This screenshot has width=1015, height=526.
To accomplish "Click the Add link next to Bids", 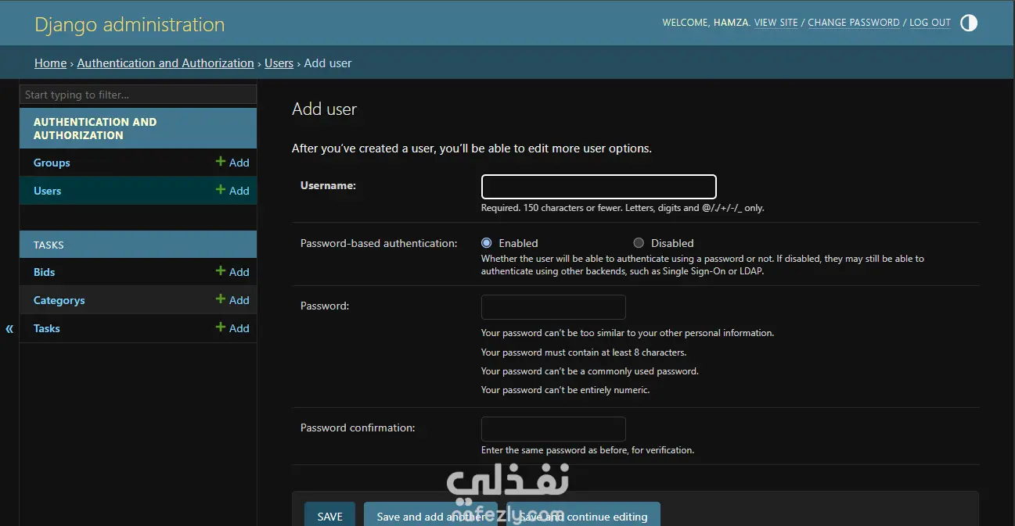I will tap(232, 272).
